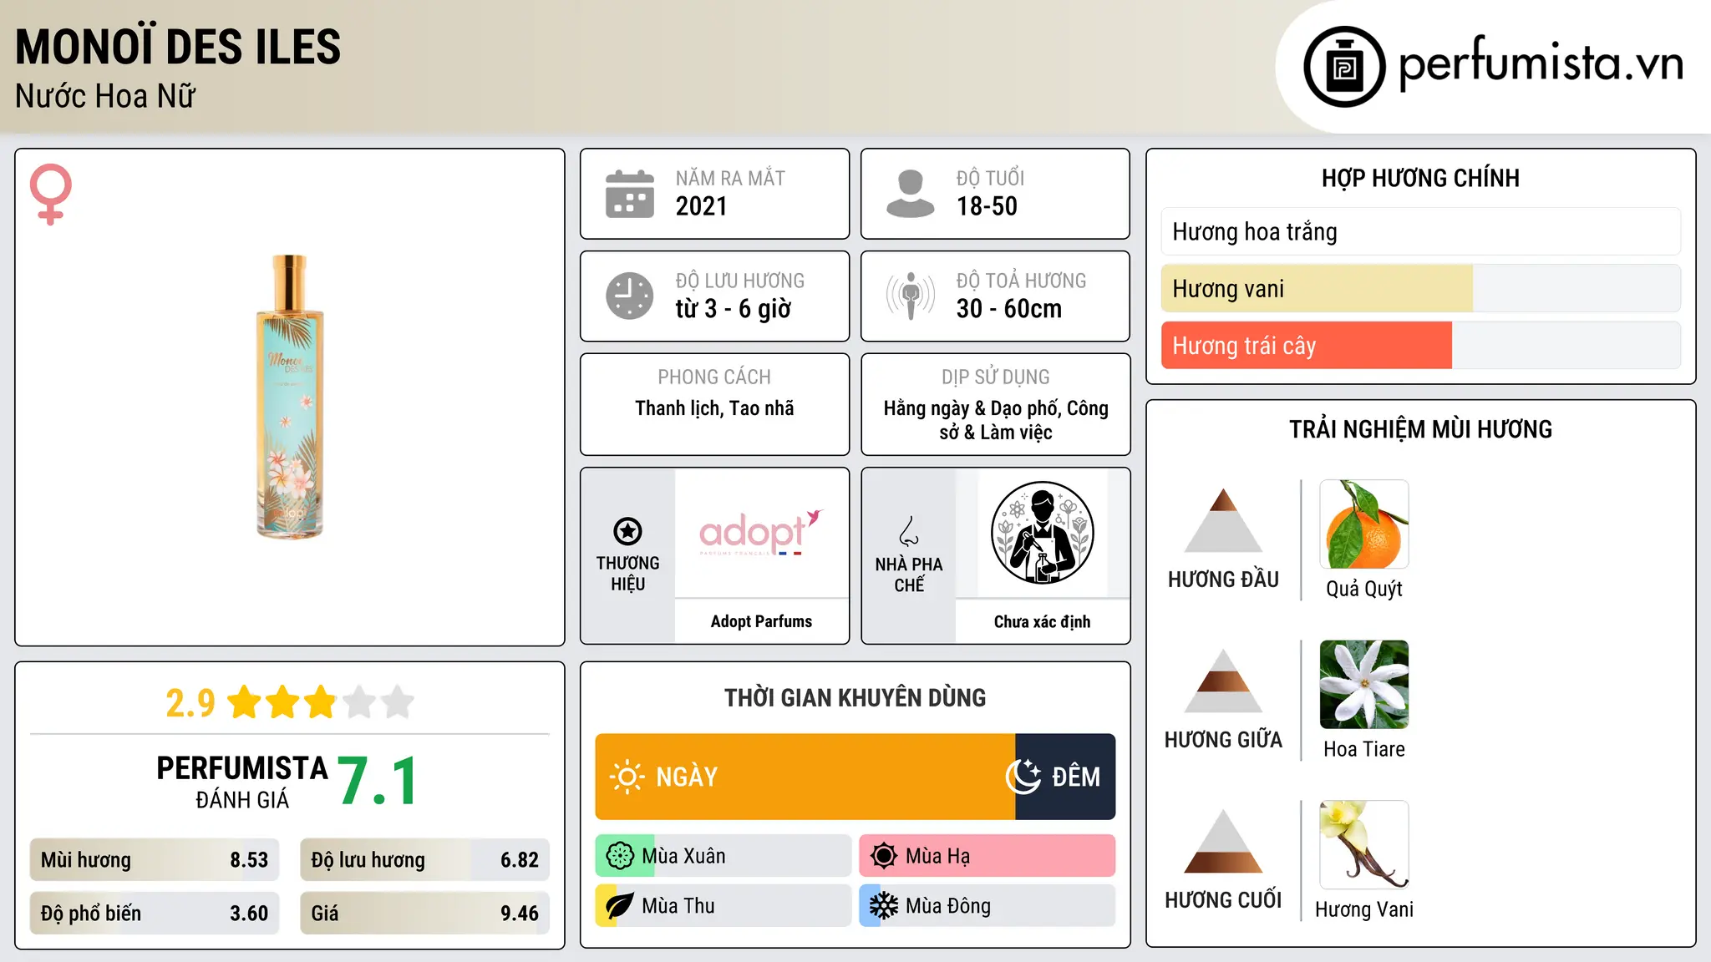The width and height of the screenshot is (1711, 962).
Task: Click the top note pyramid icon
Action: pos(1223,520)
